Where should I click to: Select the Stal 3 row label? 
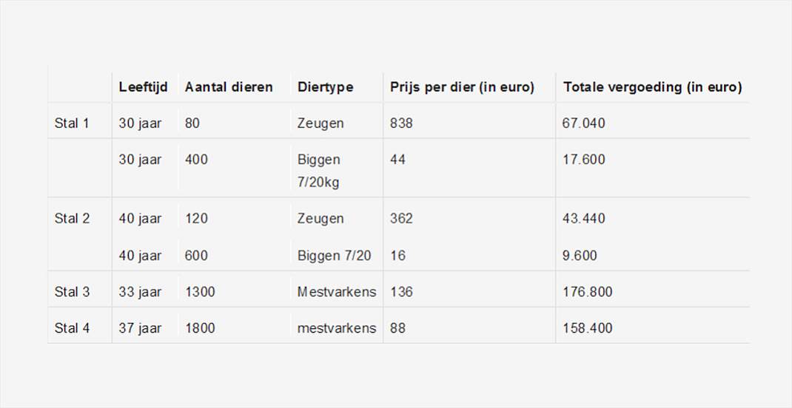click(x=72, y=292)
